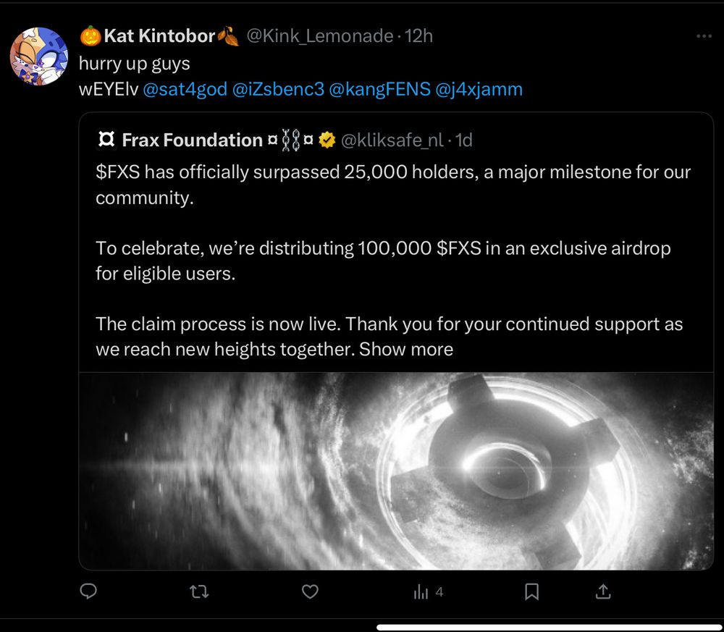Image resolution: width=724 pixels, height=632 pixels.
Task: Open the share tweet icon
Action: [x=603, y=591]
